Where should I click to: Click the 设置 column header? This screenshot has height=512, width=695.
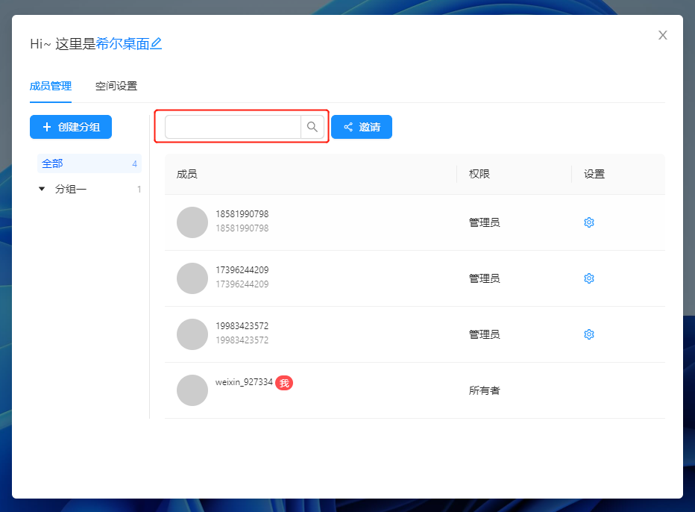[594, 174]
